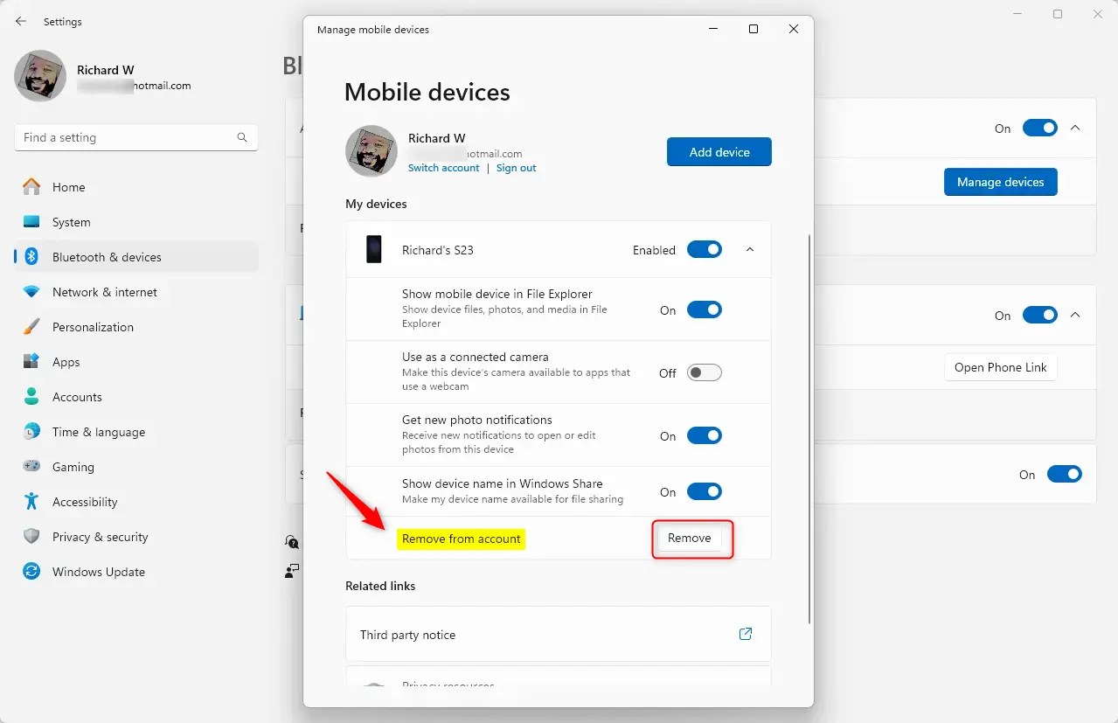1118x723 pixels.
Task: Select Network & internet label in sidebar
Action: point(105,292)
